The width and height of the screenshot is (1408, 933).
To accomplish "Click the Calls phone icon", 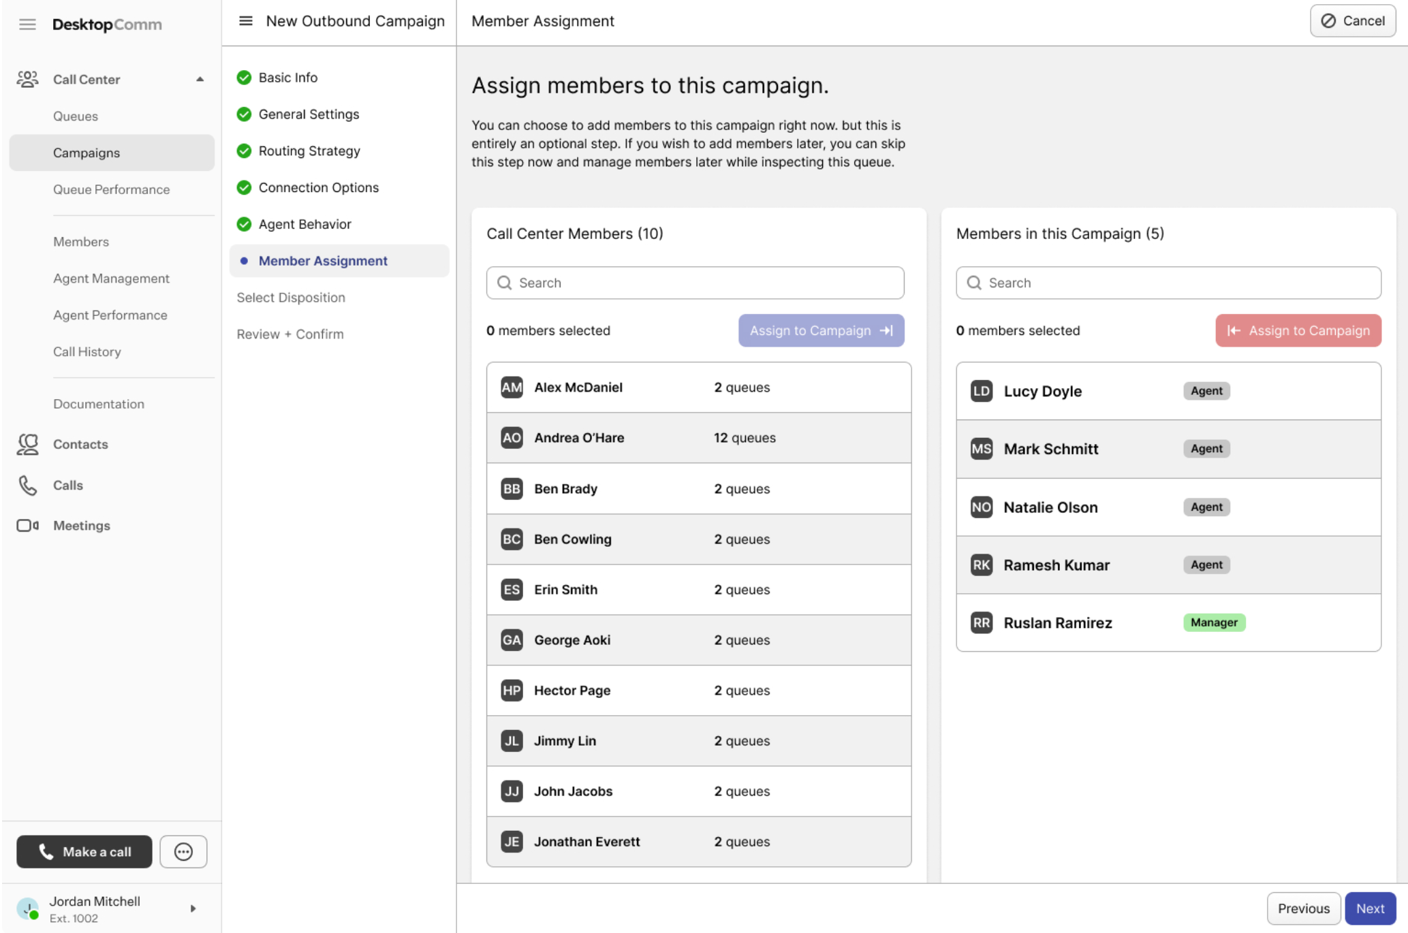I will click(x=27, y=485).
